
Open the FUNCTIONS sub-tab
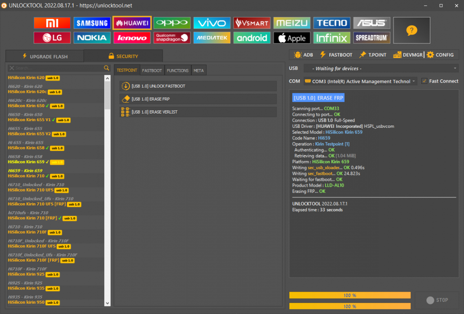[177, 70]
